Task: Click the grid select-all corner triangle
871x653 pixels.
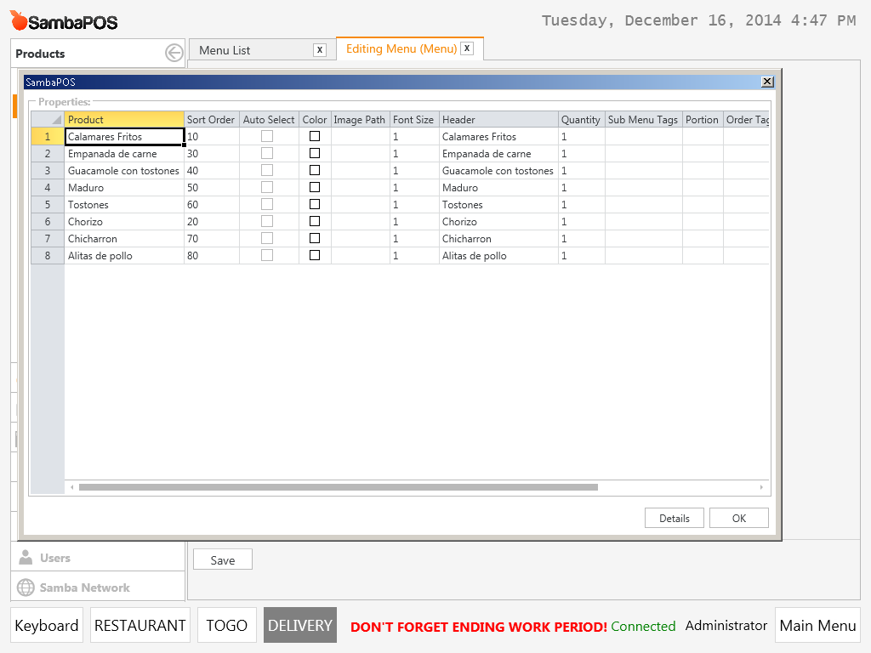Action: (x=56, y=120)
